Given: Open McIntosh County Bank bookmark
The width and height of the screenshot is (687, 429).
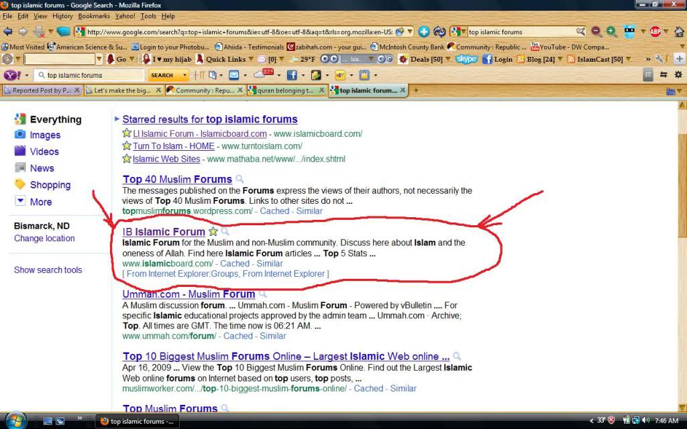Looking at the screenshot, I should pyautogui.click(x=407, y=47).
